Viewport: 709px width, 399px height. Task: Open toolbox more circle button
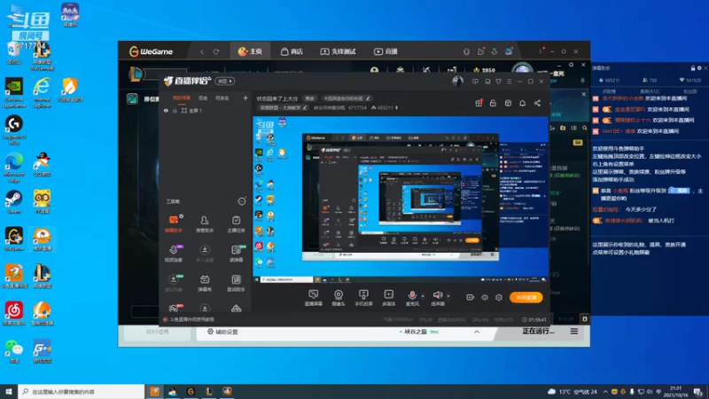(x=242, y=201)
